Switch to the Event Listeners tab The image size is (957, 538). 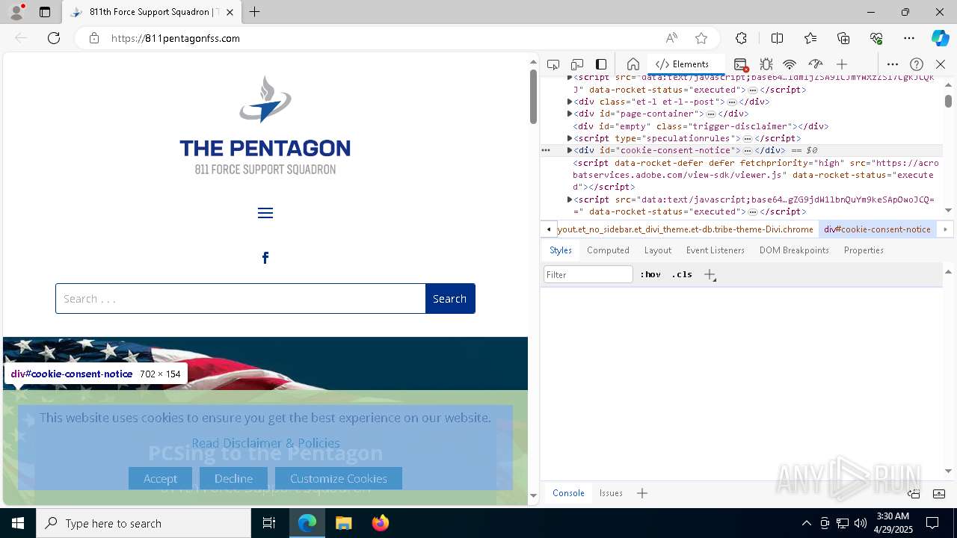click(716, 250)
